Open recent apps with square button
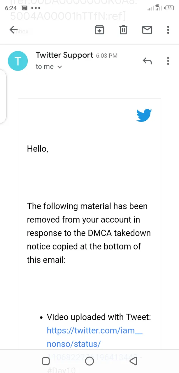 (x=46, y=361)
